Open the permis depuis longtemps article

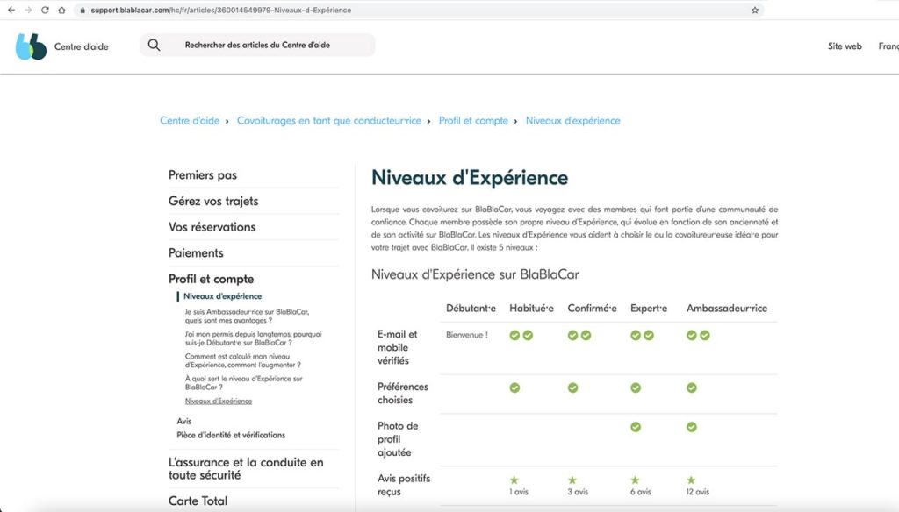click(x=254, y=338)
